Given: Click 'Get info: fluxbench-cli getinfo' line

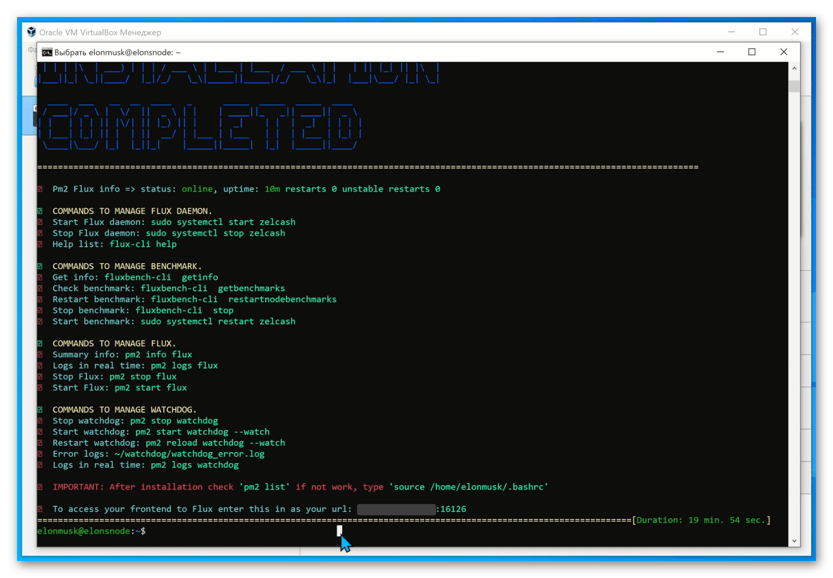Looking at the screenshot, I should (135, 277).
